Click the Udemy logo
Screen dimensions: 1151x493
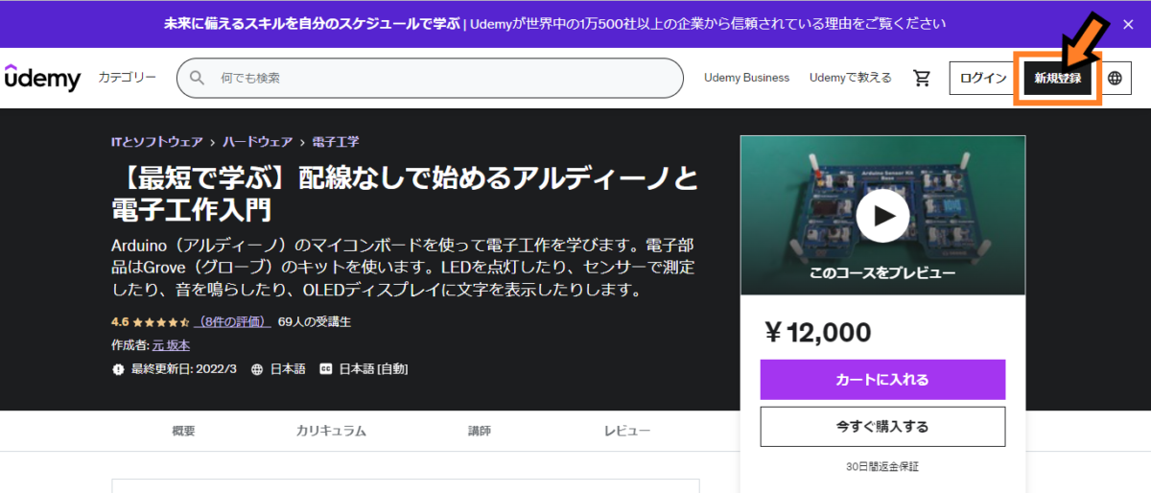[43, 78]
